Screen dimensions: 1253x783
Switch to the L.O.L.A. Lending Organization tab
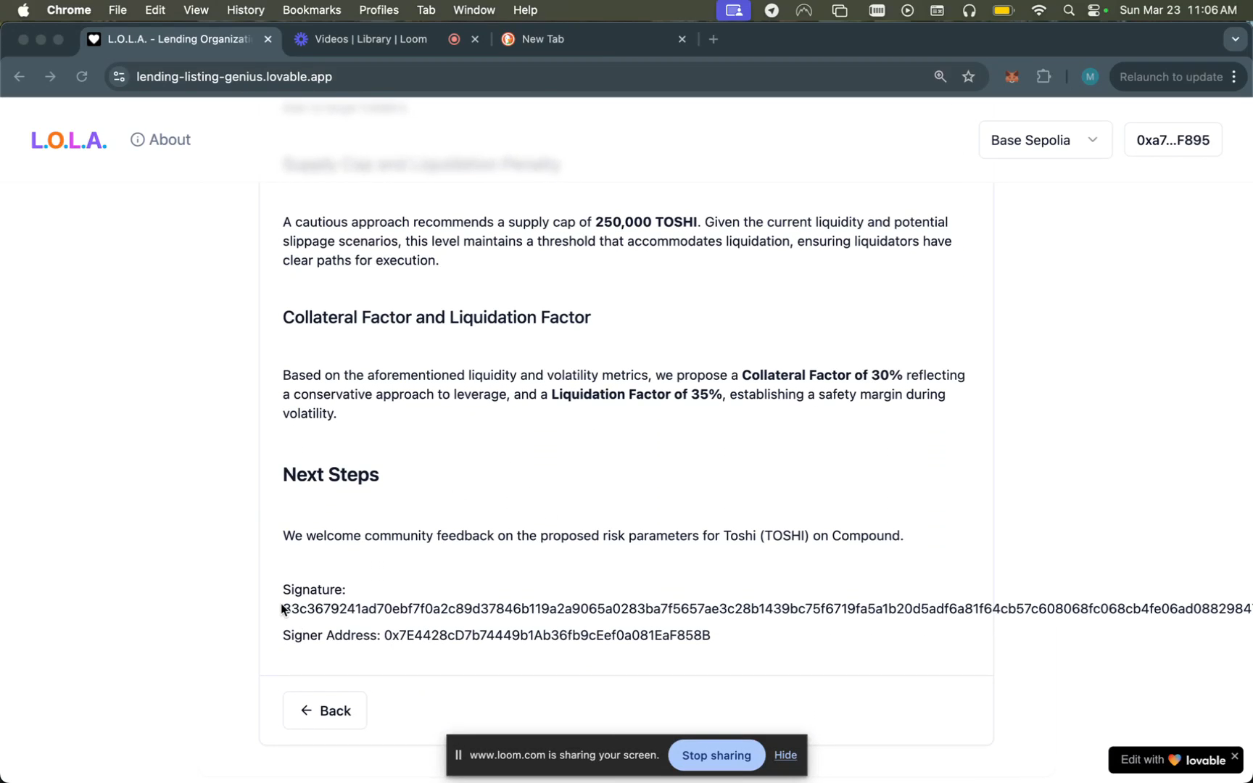pyautogui.click(x=180, y=39)
